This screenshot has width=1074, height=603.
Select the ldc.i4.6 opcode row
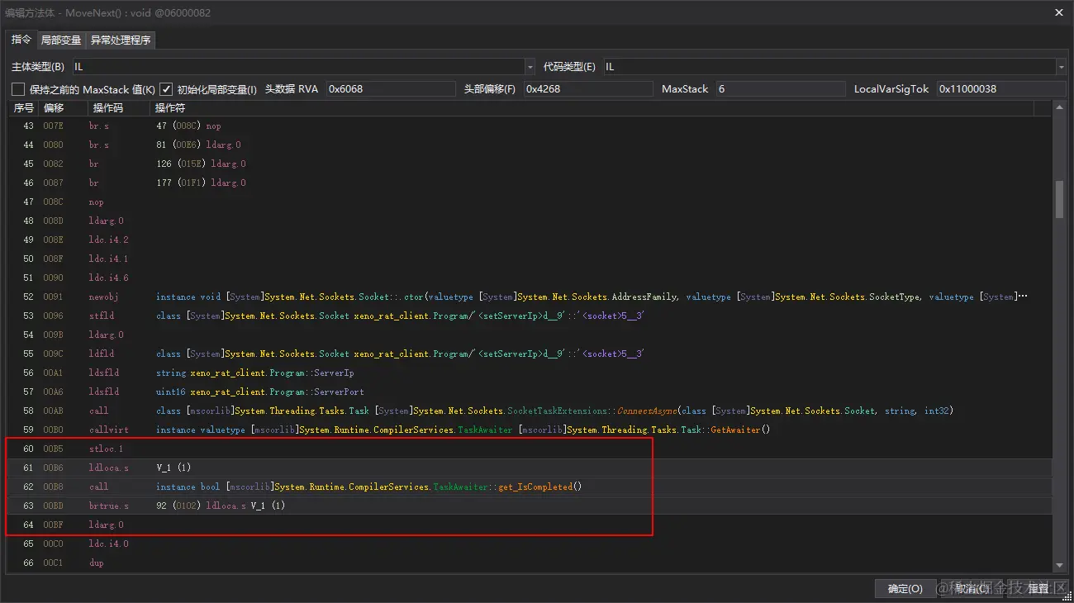click(530, 278)
